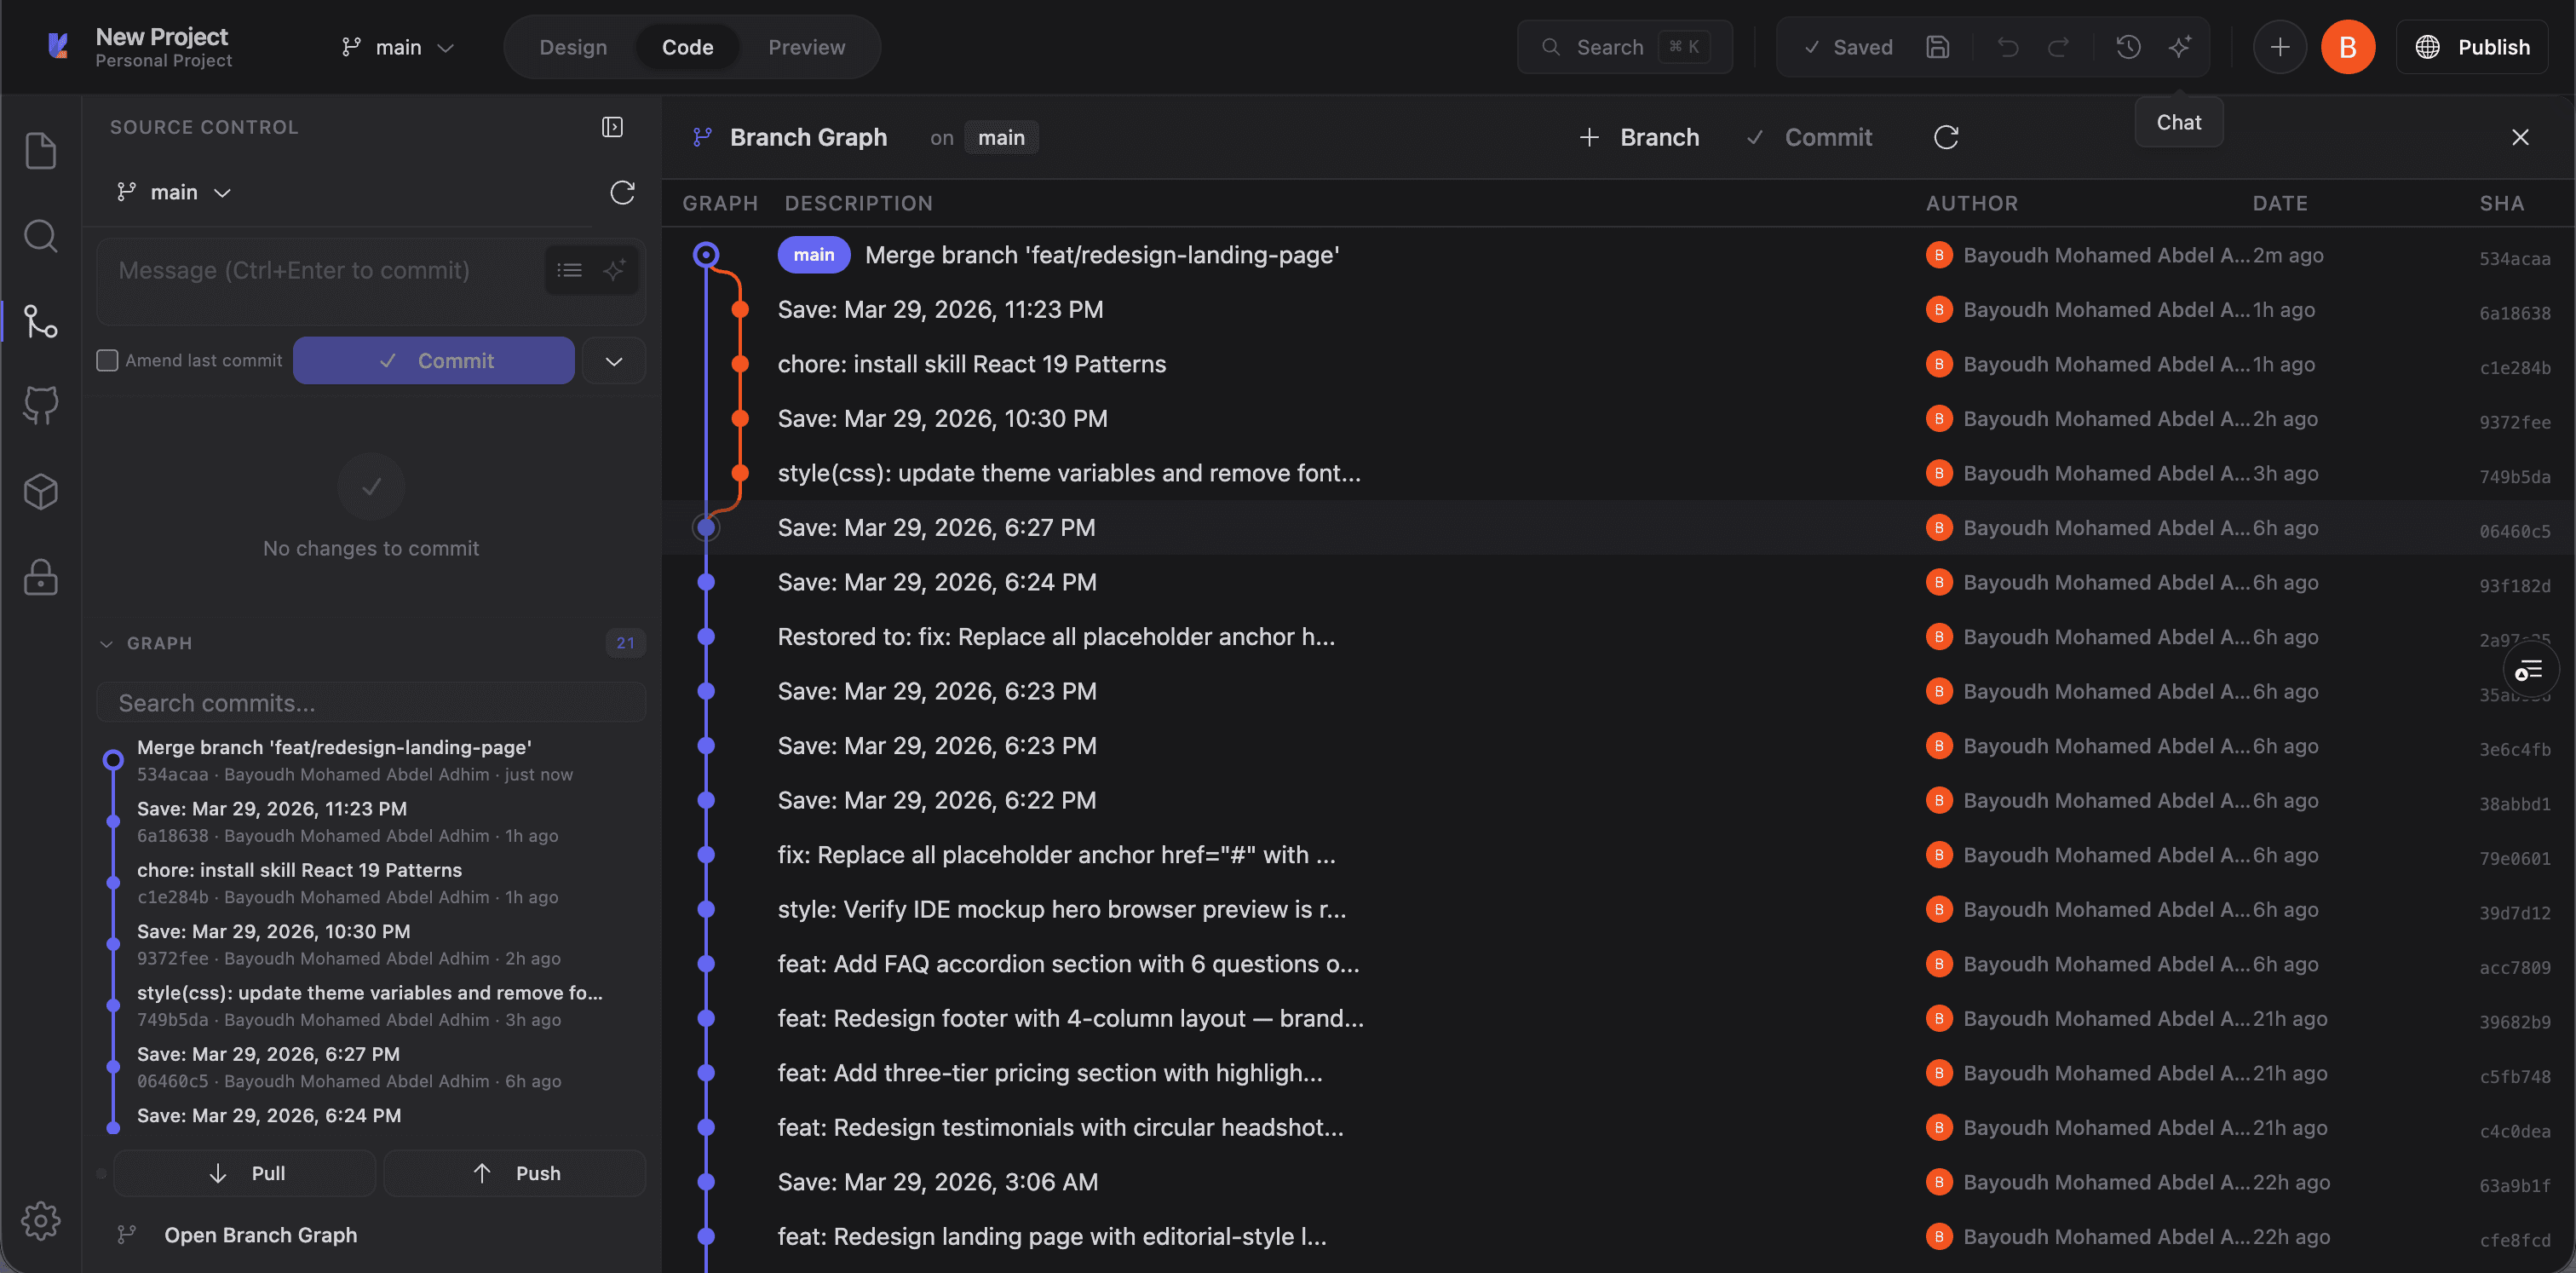Viewport: 2576px width, 1273px height.
Task: Click the DESCRIPTION column header
Action: click(x=858, y=203)
